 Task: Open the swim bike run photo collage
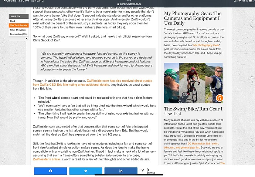pos(193,83)
